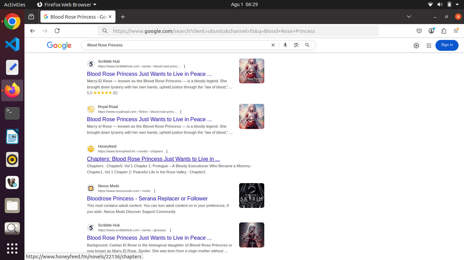
Task: Open the Nexus Mods Serana Replacer result
Action: coord(147,198)
